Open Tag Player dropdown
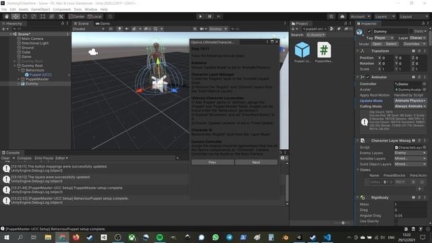 [x=384, y=38]
